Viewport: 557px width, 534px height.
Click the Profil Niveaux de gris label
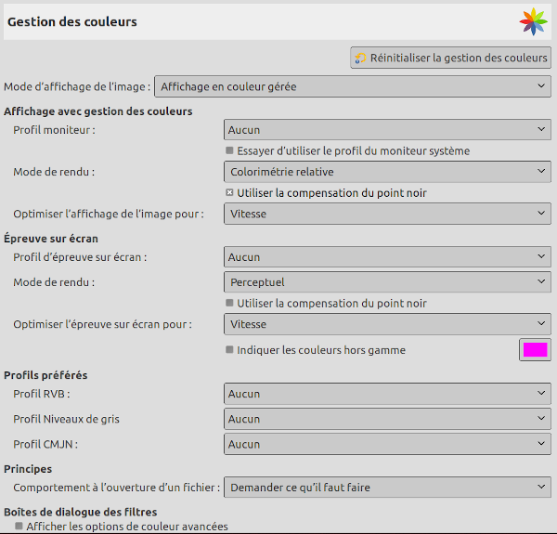[x=67, y=419]
